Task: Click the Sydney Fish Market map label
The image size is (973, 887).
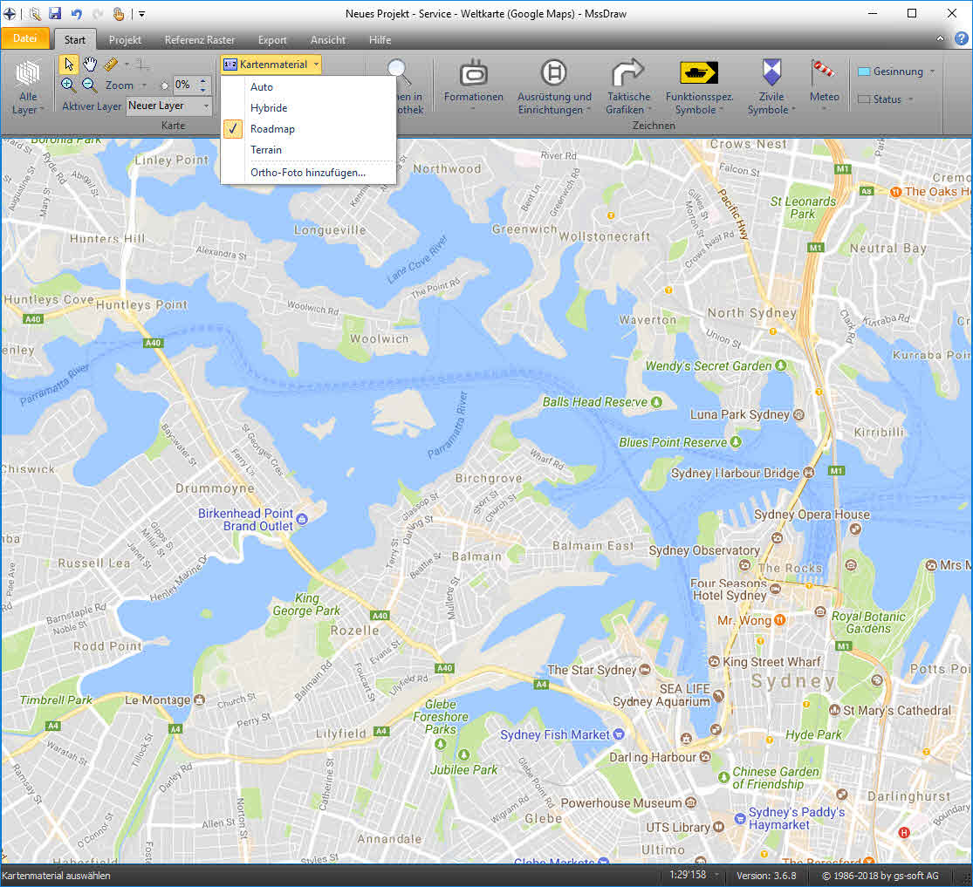Action: point(555,734)
